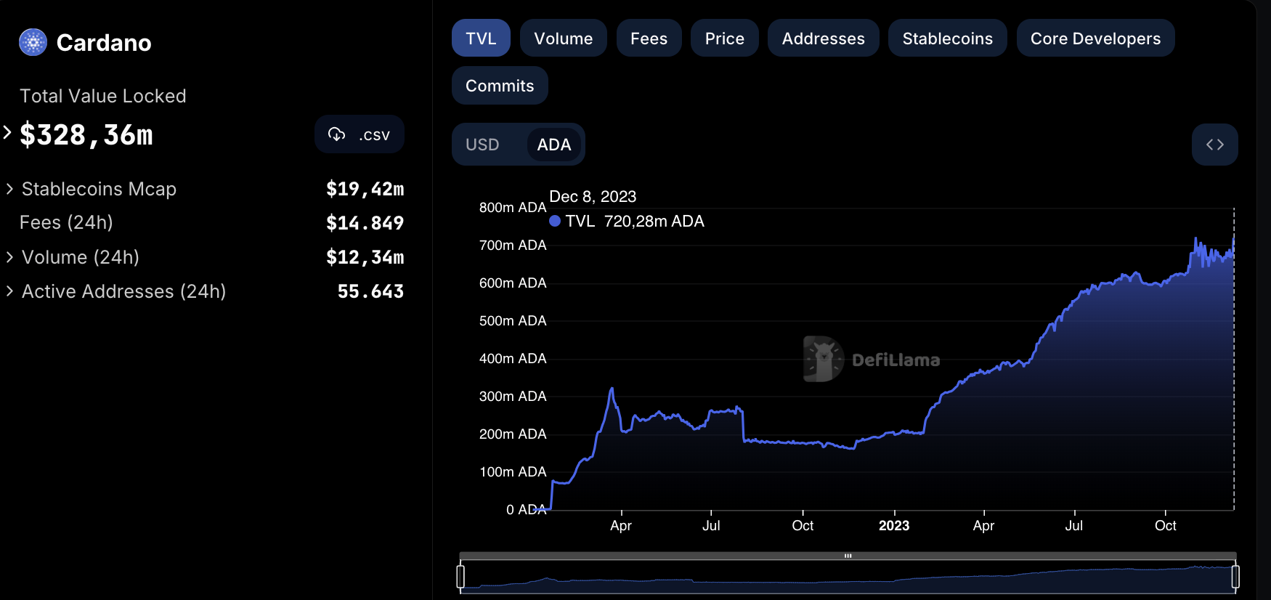Image resolution: width=1271 pixels, height=600 pixels.
Task: Open the Price chart tab
Action: pyautogui.click(x=725, y=38)
